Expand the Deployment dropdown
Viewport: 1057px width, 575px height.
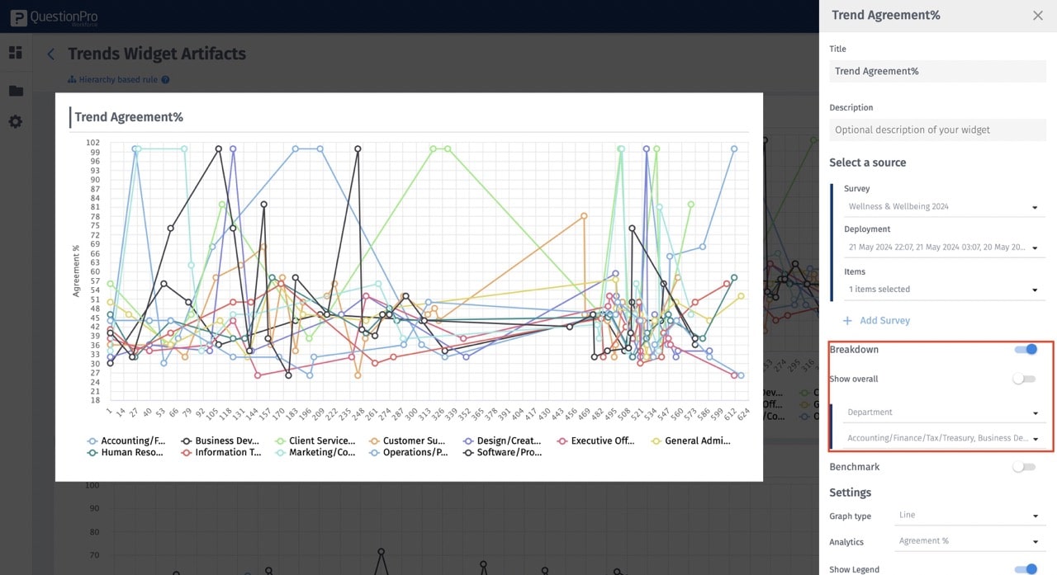click(x=945, y=246)
